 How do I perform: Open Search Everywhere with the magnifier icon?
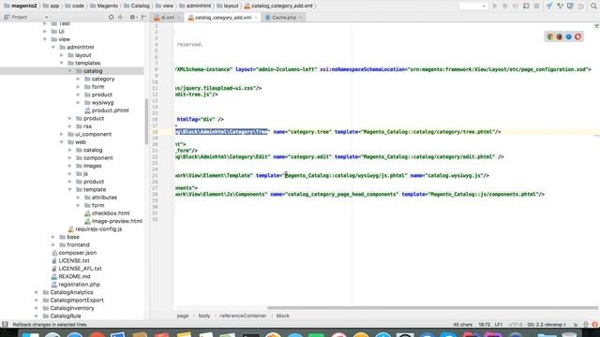tap(593, 6)
